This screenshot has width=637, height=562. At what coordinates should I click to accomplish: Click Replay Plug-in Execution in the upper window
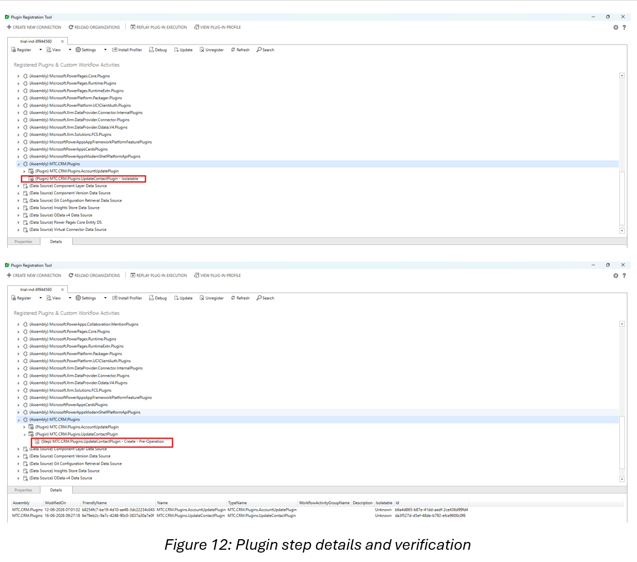tap(159, 27)
